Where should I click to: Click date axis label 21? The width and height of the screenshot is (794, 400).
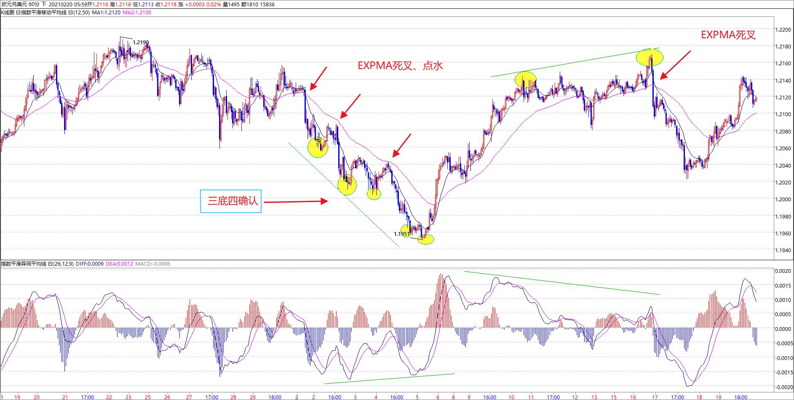pos(65,397)
